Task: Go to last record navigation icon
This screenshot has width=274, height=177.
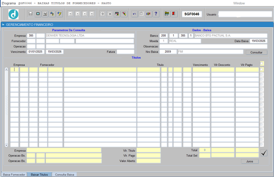Action: tap(92, 14)
